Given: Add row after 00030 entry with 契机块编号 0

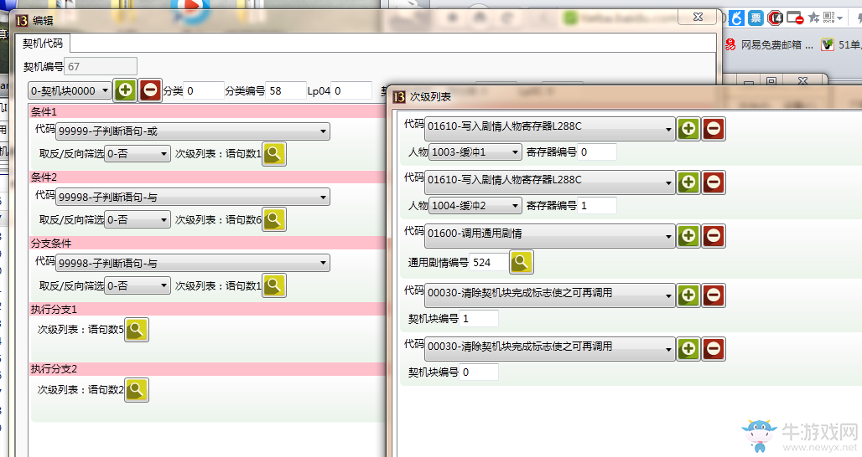Looking at the screenshot, I should 688,349.
